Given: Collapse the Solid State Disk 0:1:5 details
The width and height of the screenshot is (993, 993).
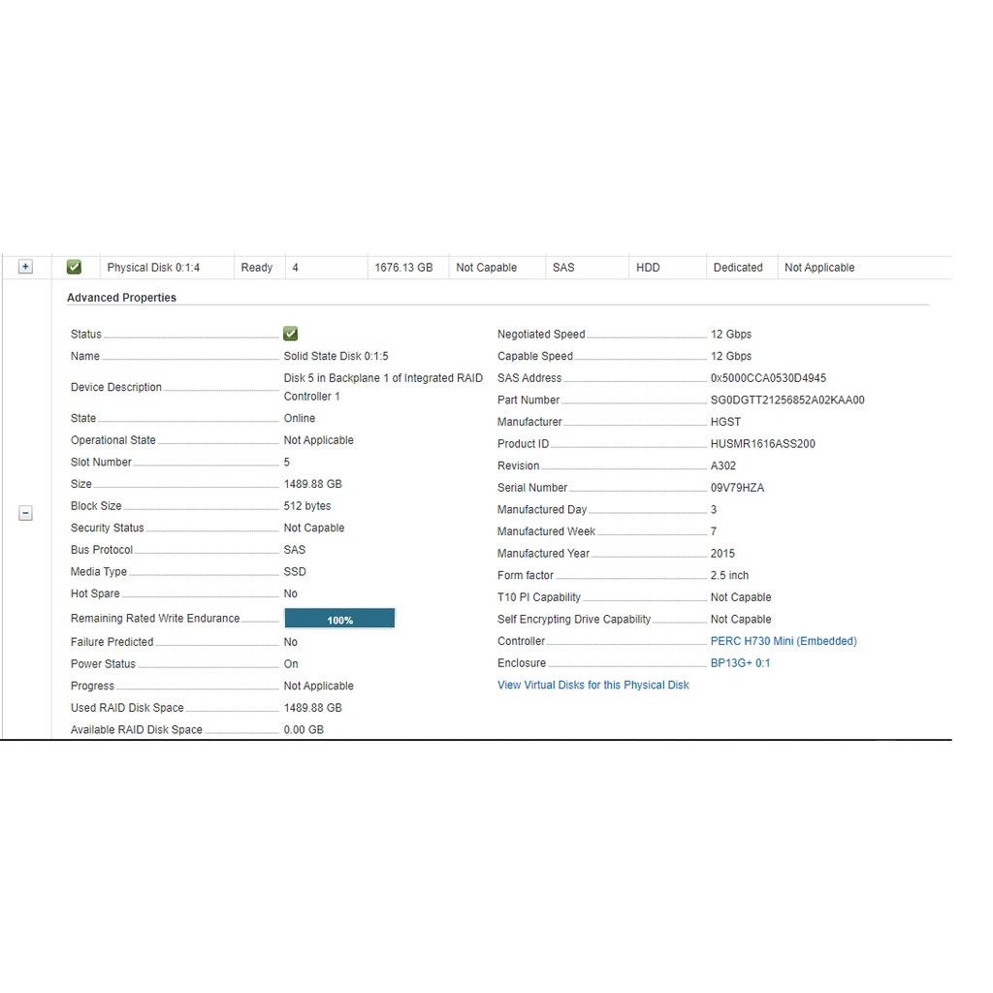Looking at the screenshot, I should [26, 514].
